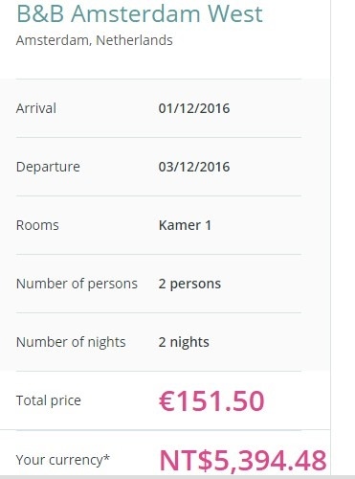
Task: Click the Rooms label
Action: click(x=37, y=225)
